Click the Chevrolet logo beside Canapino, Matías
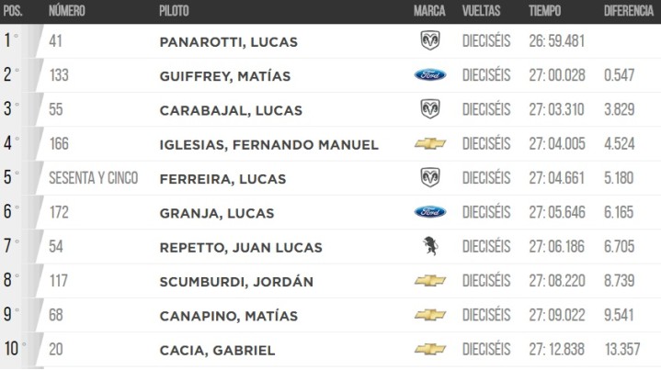The width and height of the screenshot is (661, 370). 429,315
